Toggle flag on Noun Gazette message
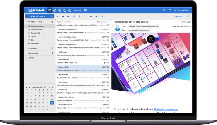217x125 pixels. (108, 78)
